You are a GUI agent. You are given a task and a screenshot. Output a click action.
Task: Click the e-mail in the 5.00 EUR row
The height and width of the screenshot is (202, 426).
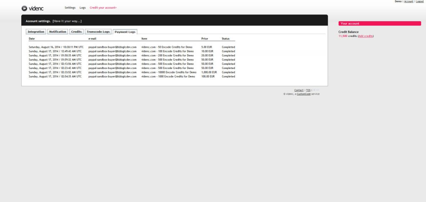112,47
